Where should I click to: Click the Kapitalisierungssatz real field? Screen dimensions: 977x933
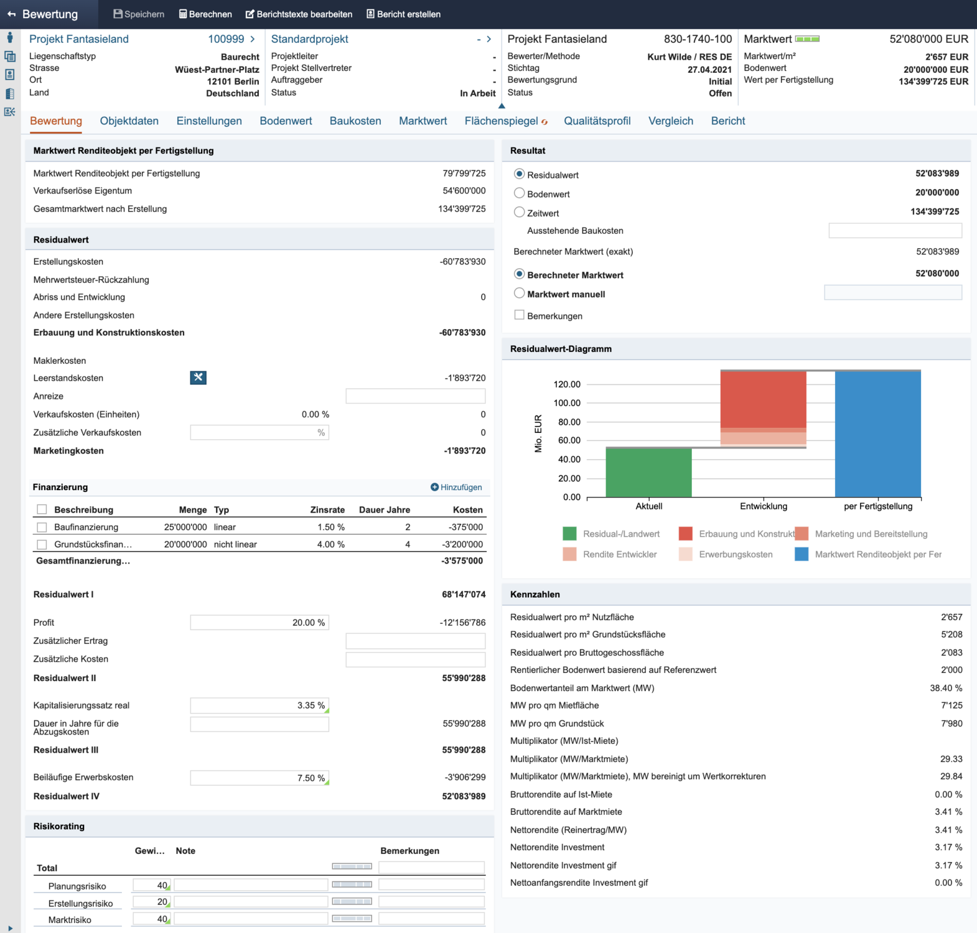pos(259,705)
